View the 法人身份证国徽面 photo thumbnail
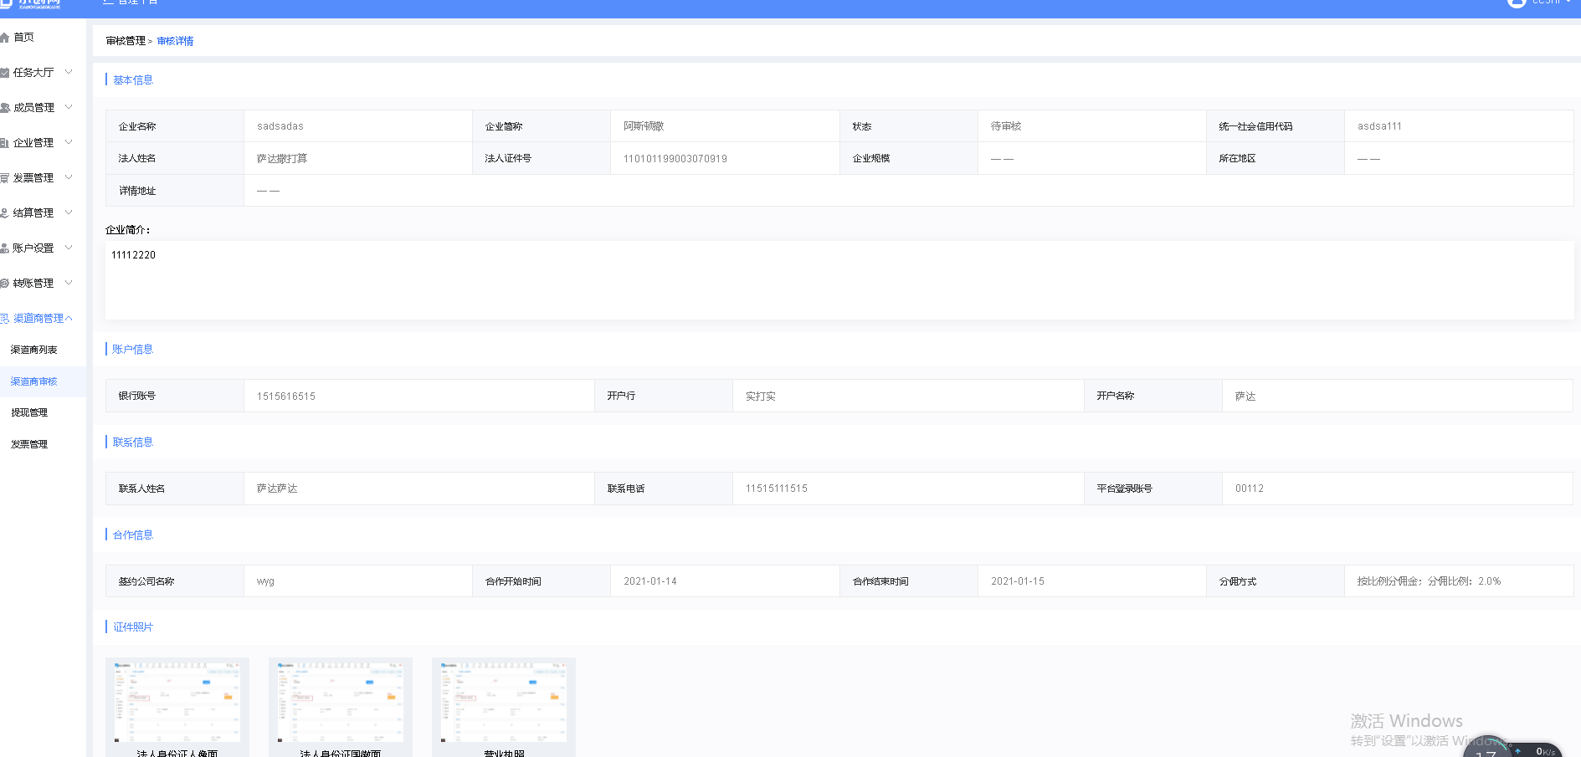Image resolution: width=1581 pixels, height=757 pixels. (x=341, y=703)
